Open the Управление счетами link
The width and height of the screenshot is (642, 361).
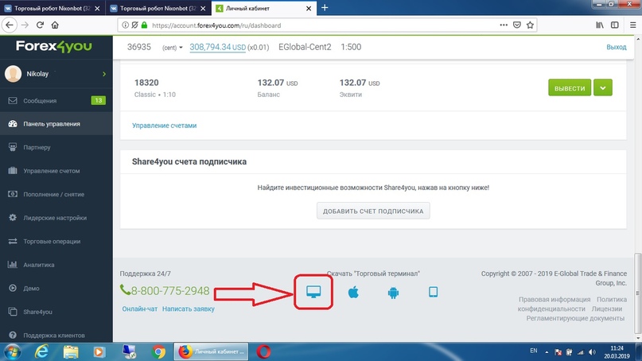point(164,126)
